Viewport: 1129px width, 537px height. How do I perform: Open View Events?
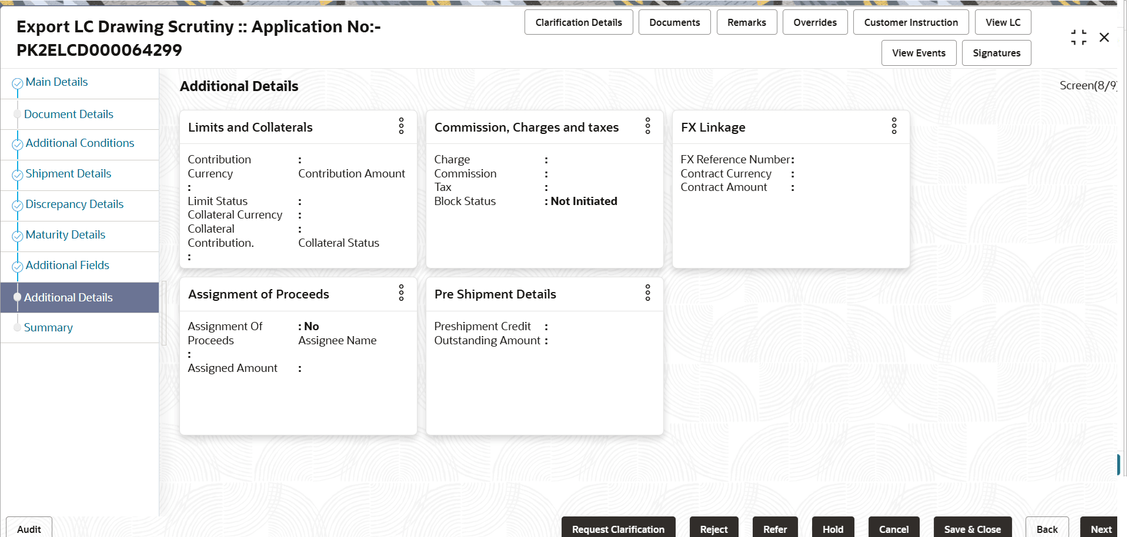coord(918,52)
